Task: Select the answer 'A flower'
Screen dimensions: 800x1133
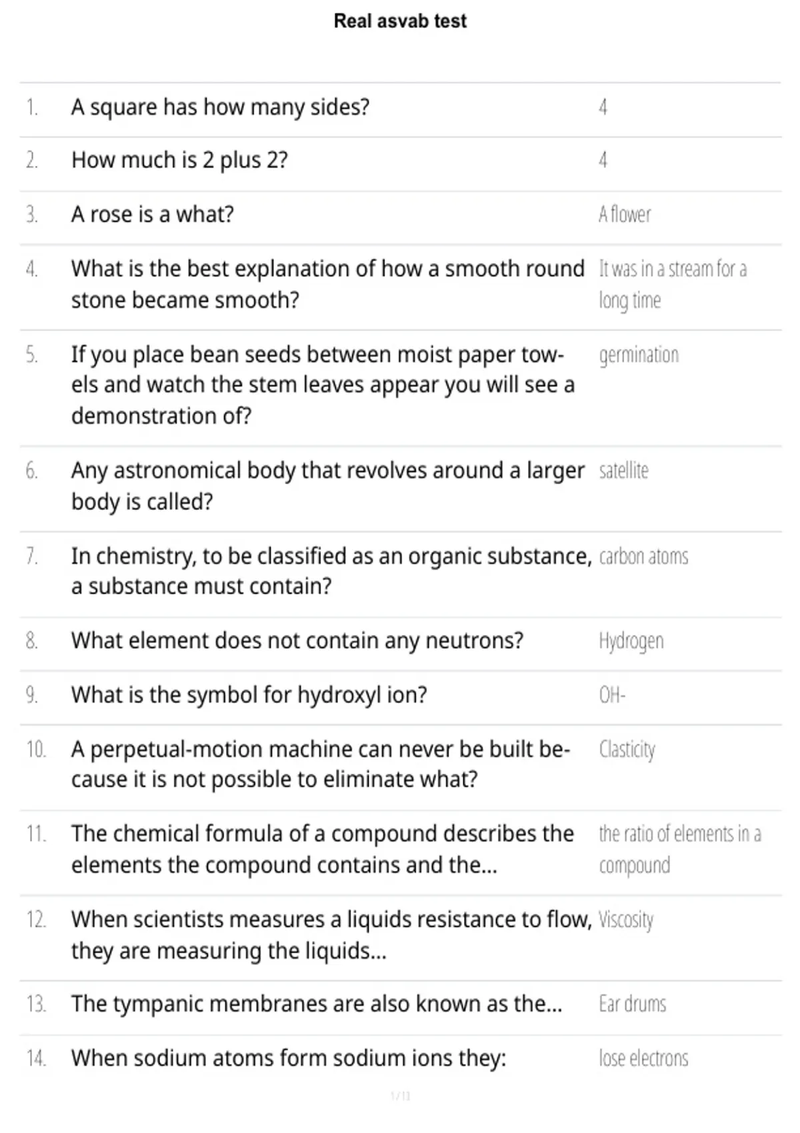Action: [x=625, y=215]
